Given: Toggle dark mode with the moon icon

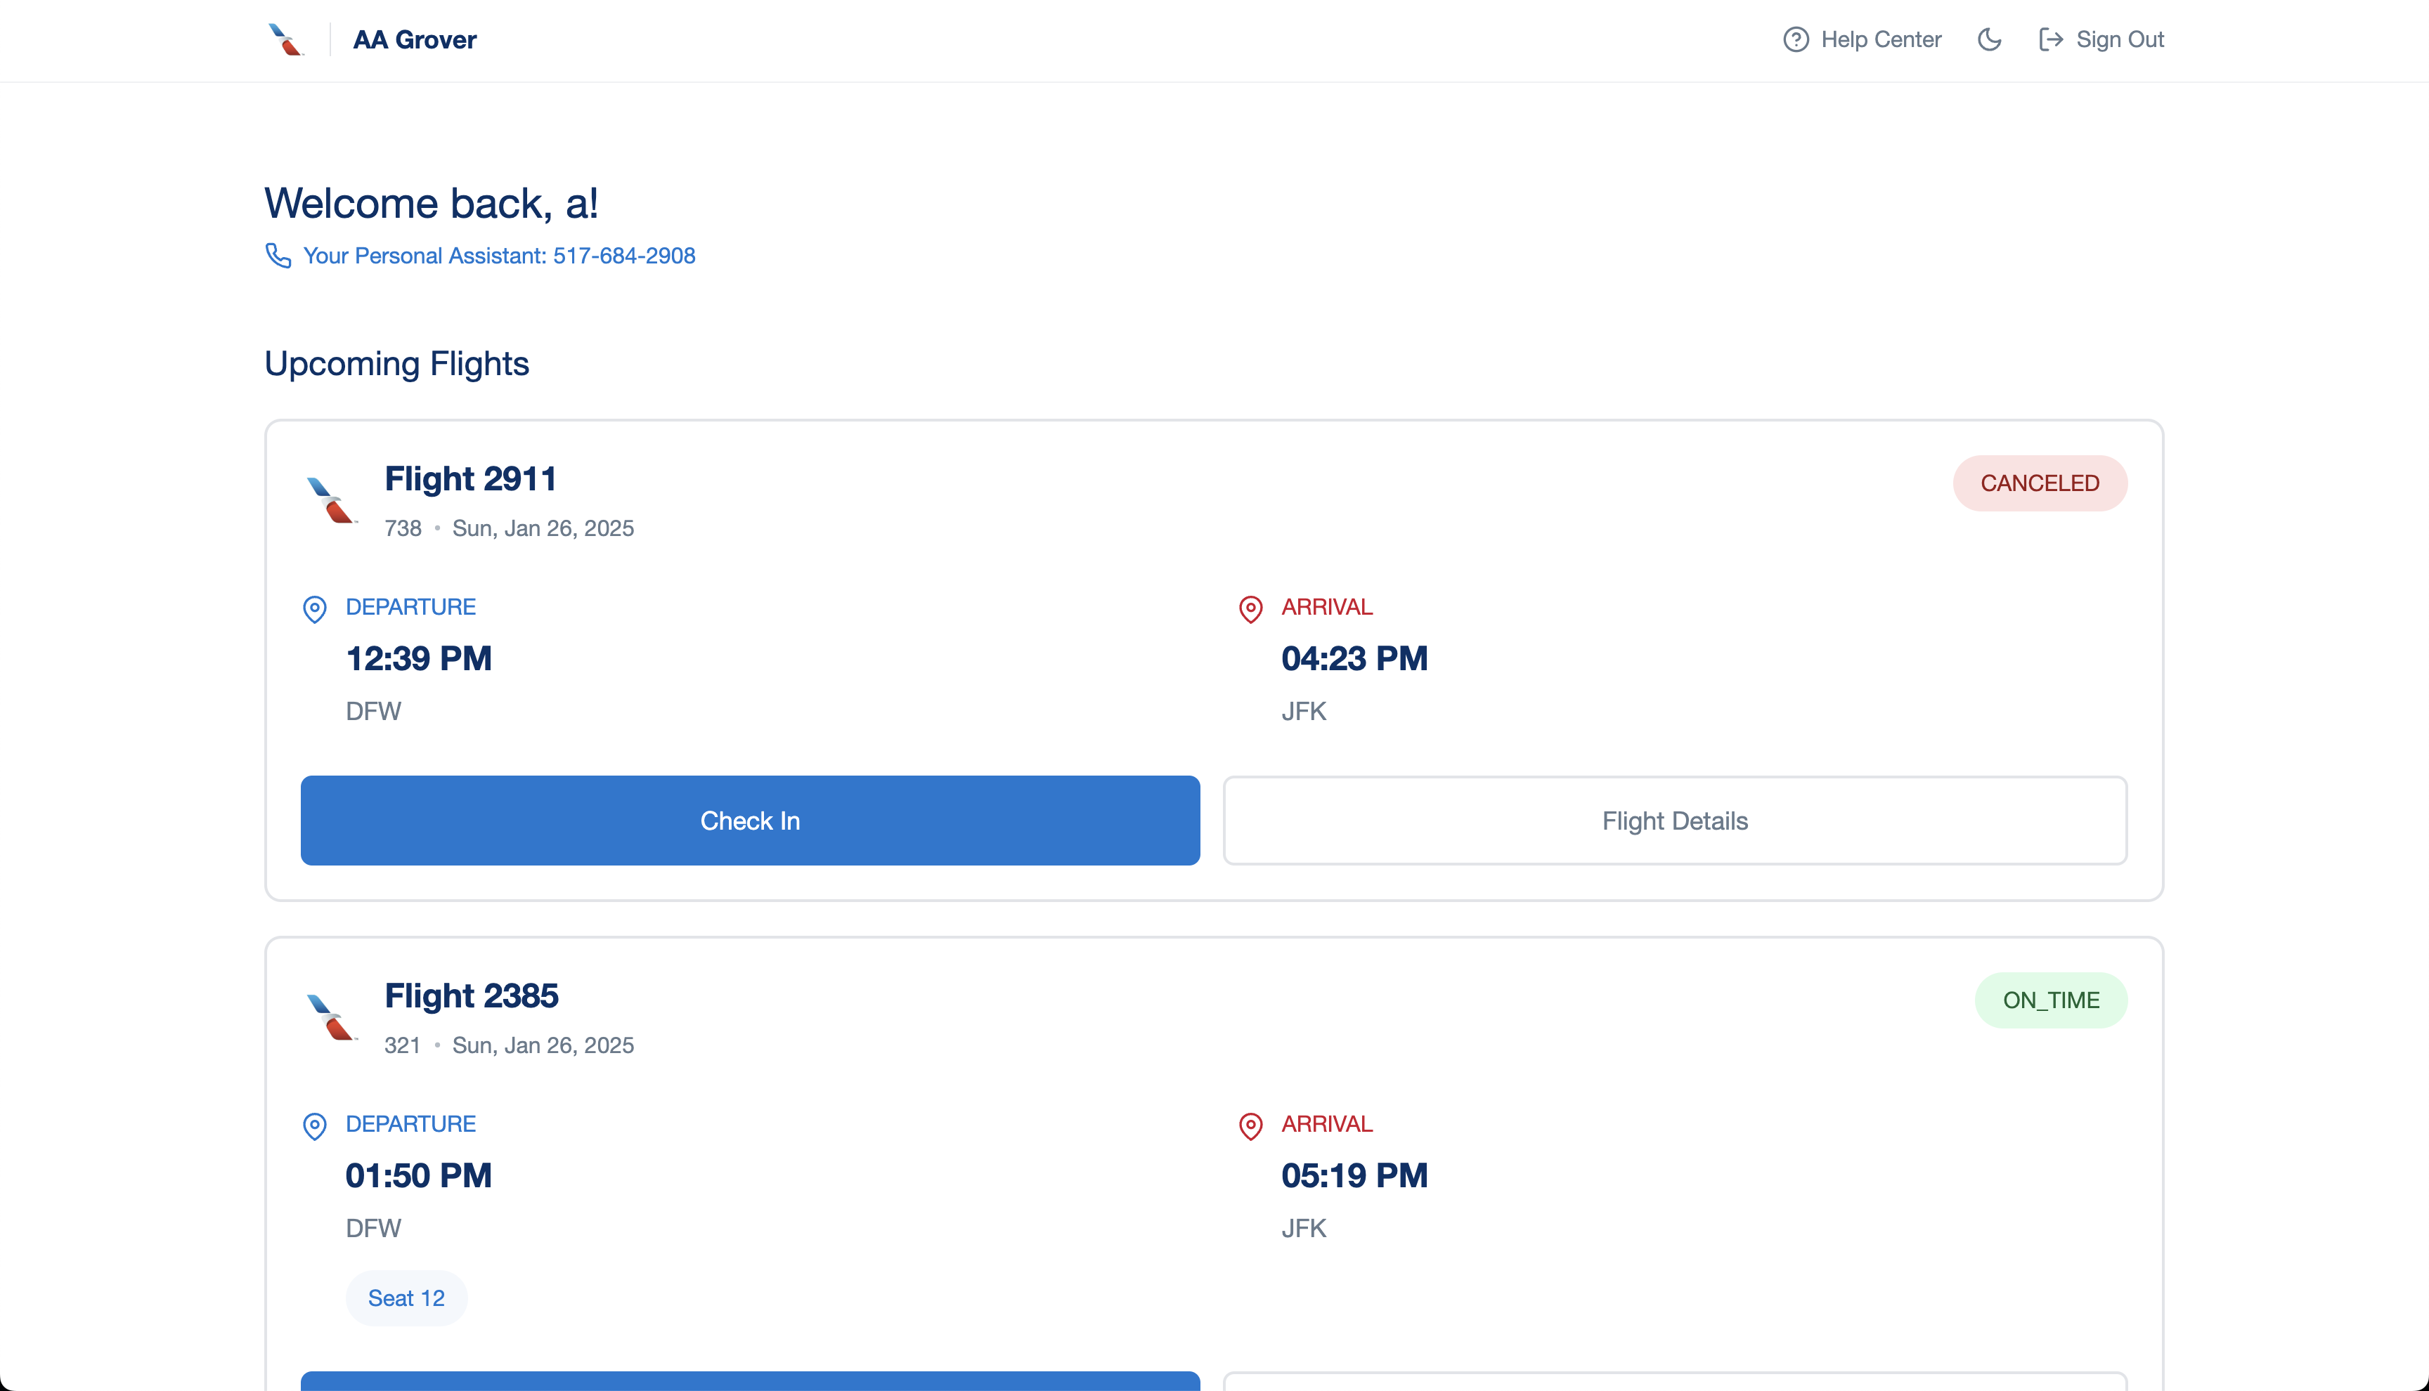Looking at the screenshot, I should pos(1990,40).
